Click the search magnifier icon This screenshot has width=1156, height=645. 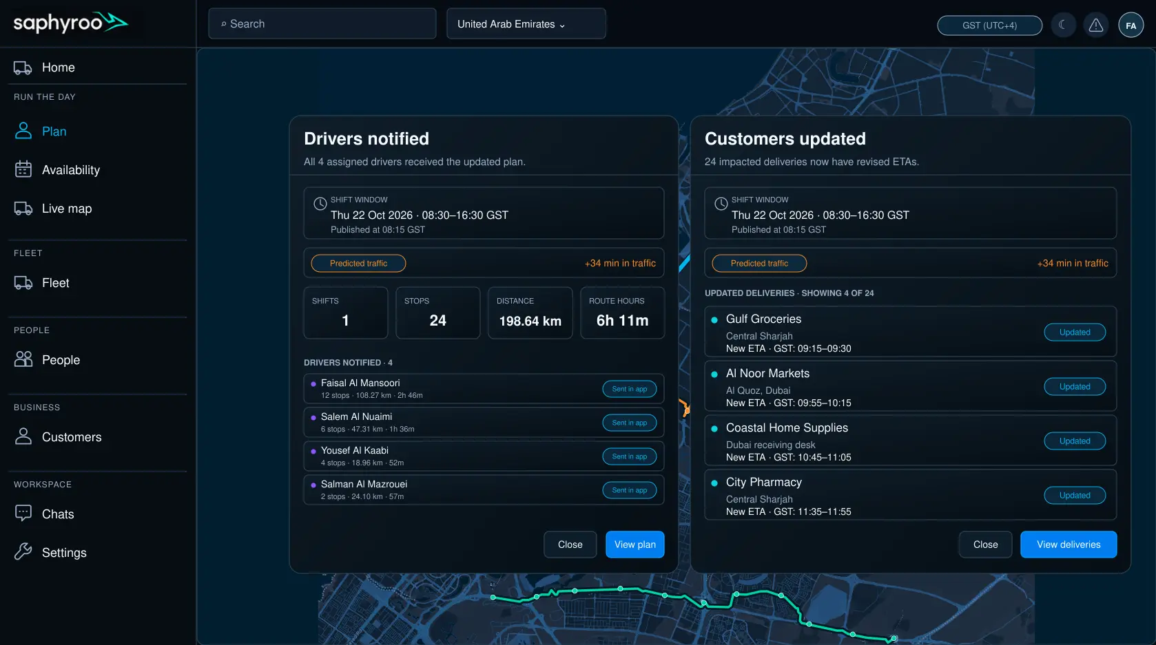[x=223, y=24]
